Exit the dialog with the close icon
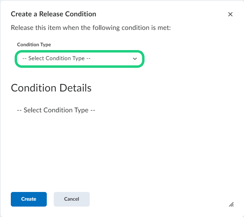This screenshot has height=217, width=244. click(230, 14)
